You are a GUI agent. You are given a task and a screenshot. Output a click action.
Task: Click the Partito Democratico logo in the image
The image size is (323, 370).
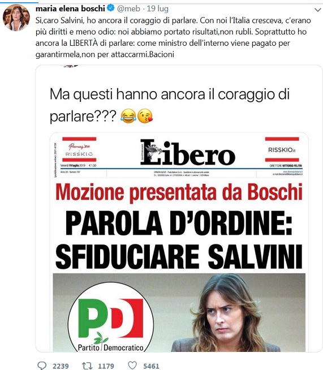[111, 317]
